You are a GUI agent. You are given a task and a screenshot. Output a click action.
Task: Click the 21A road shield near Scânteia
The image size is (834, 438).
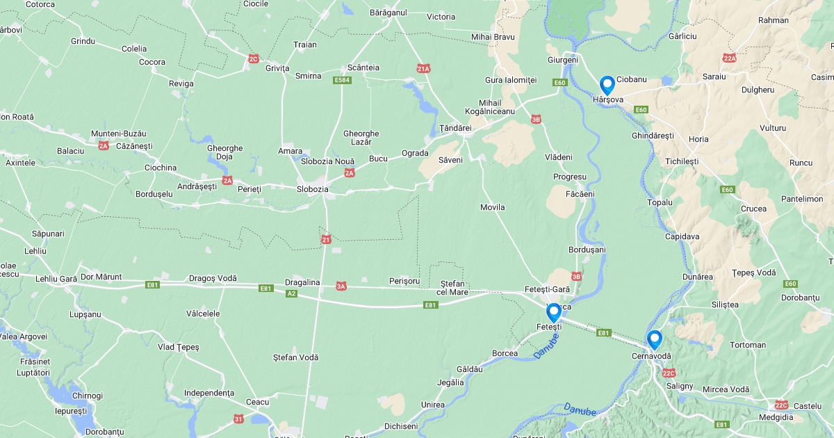pyautogui.click(x=424, y=68)
